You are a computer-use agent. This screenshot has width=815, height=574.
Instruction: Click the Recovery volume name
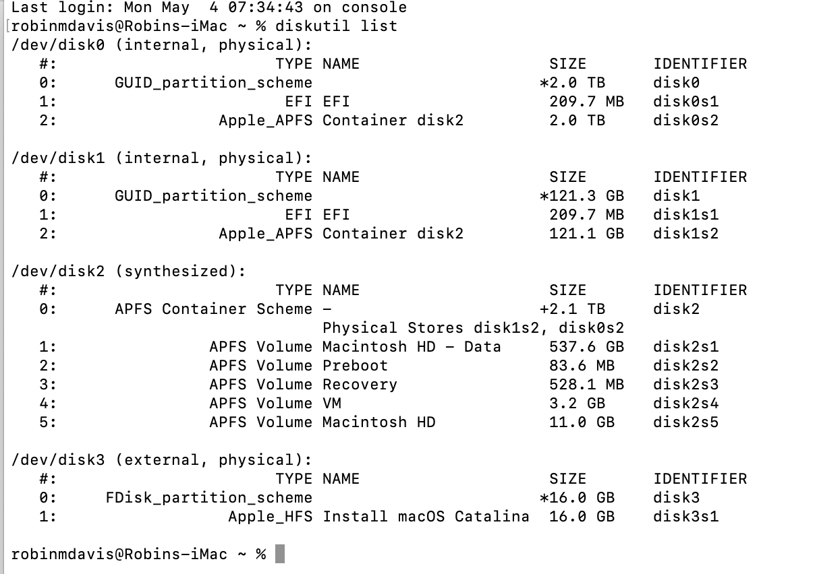click(360, 385)
